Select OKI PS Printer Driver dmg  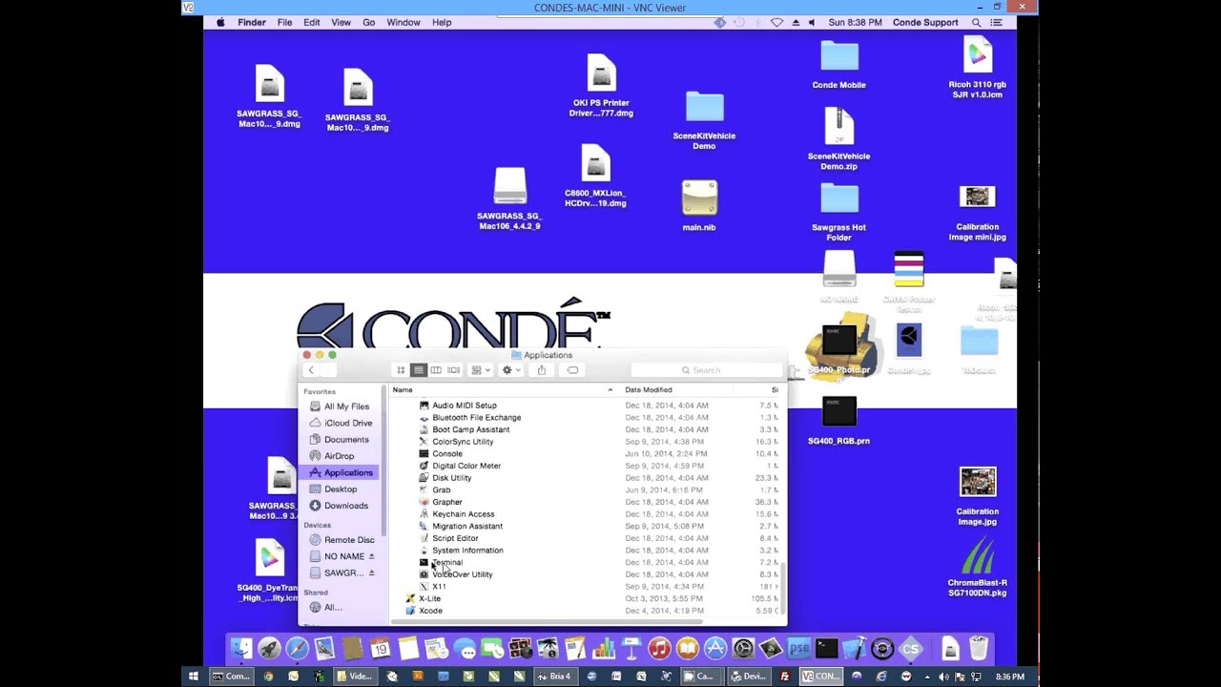601,86
